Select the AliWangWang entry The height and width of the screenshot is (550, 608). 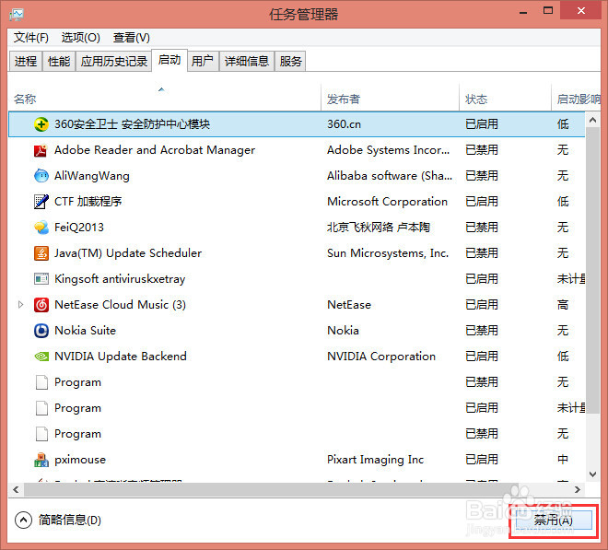[297, 176]
